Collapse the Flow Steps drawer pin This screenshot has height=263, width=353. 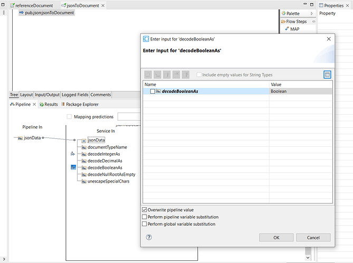tap(313, 22)
